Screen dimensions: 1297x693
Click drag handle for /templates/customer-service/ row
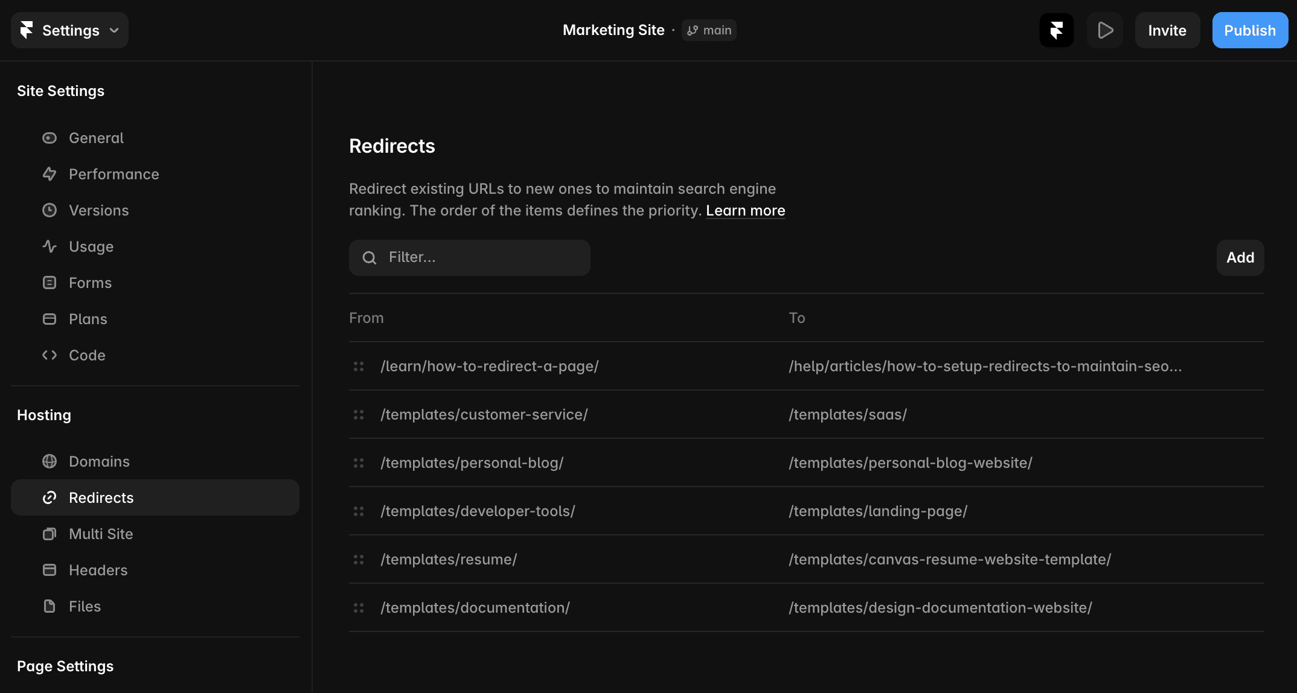pos(359,415)
